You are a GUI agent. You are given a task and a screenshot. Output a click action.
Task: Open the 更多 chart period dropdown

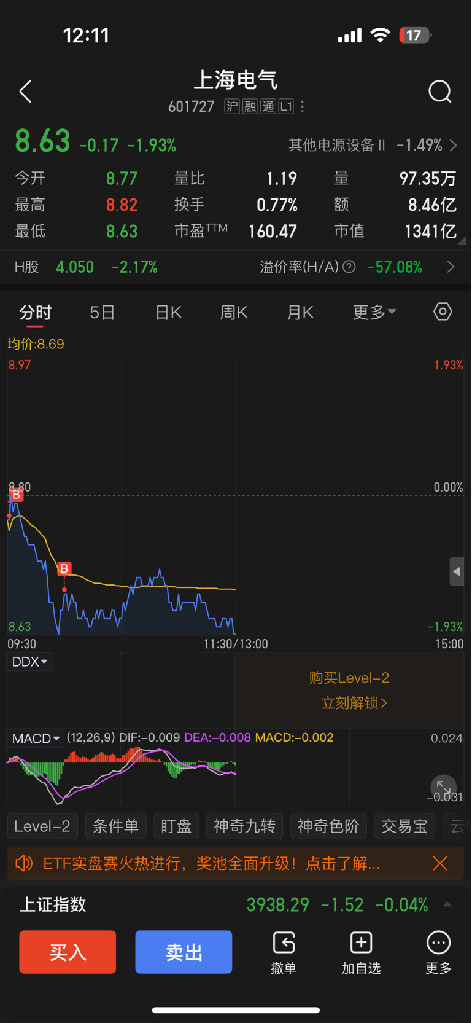pos(374,312)
